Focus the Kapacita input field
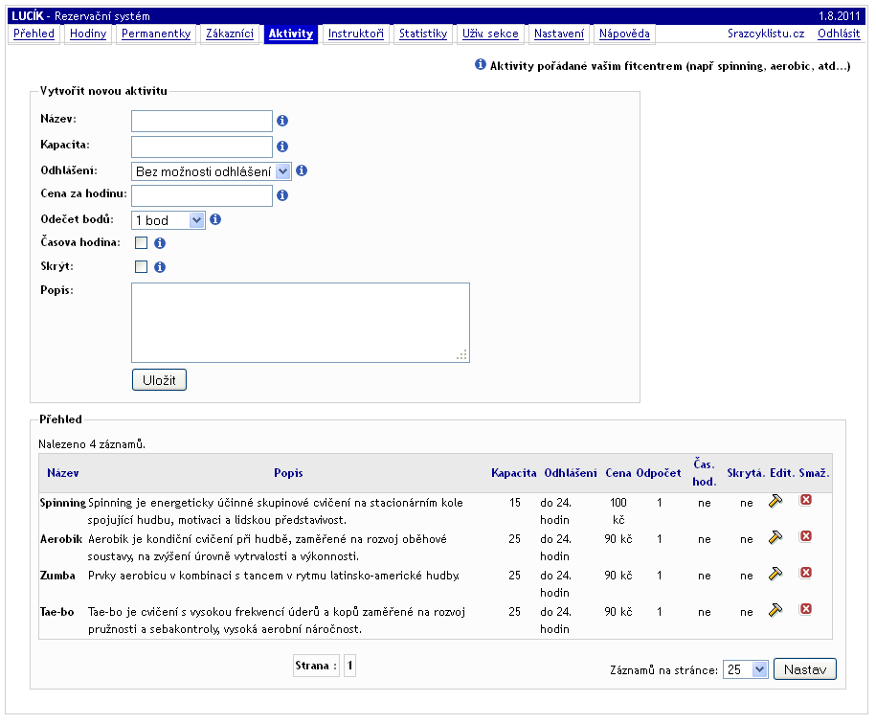 coord(202,147)
